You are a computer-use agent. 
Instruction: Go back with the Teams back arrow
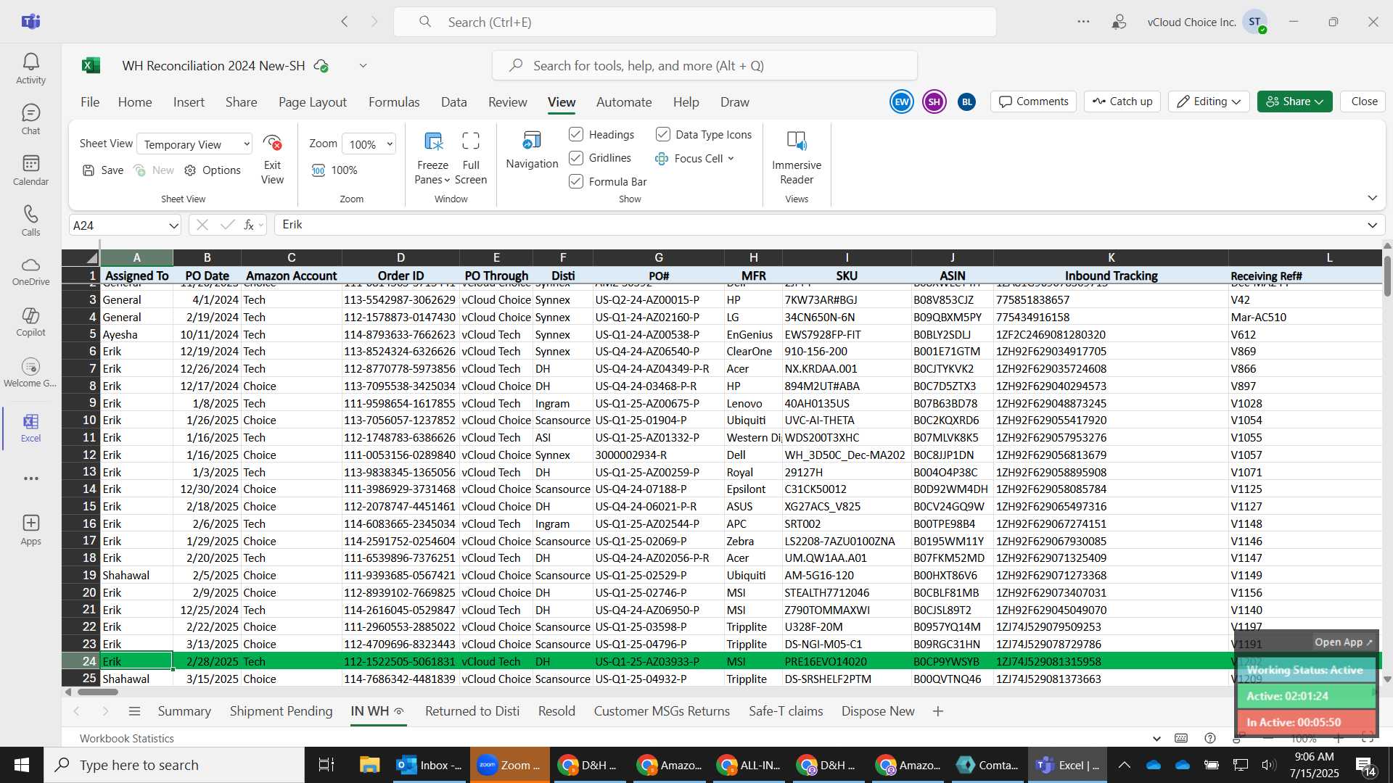coord(345,22)
